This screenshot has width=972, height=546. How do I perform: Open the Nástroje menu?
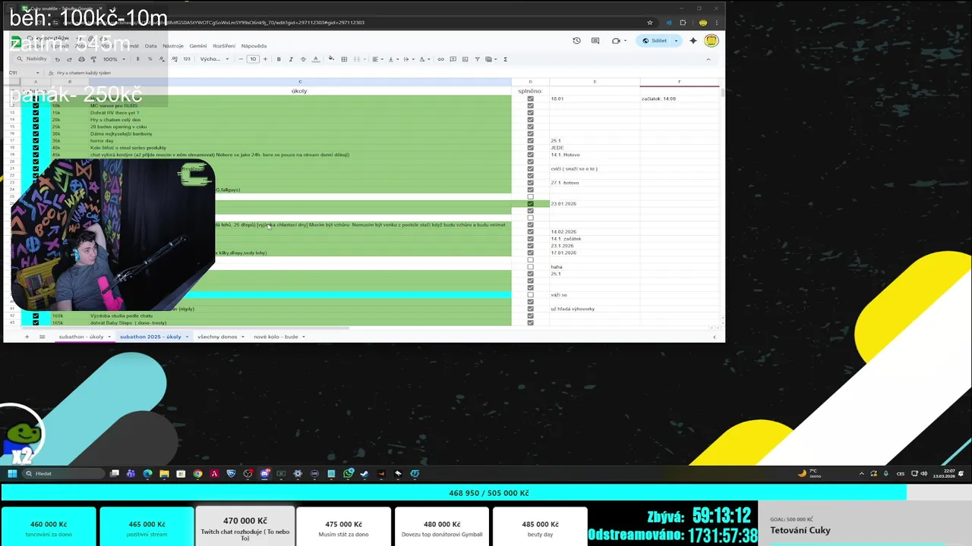click(x=173, y=46)
